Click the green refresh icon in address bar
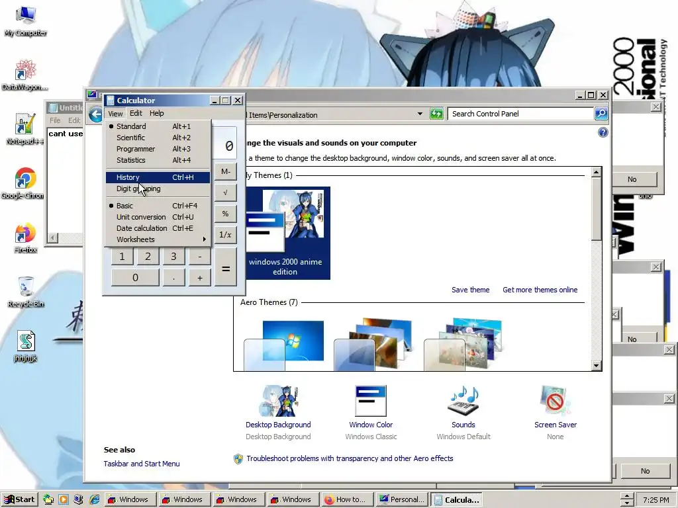This screenshot has width=678, height=508. click(436, 114)
